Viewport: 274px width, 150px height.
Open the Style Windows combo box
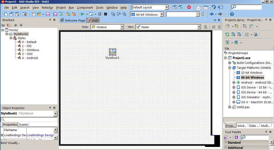click(122, 27)
